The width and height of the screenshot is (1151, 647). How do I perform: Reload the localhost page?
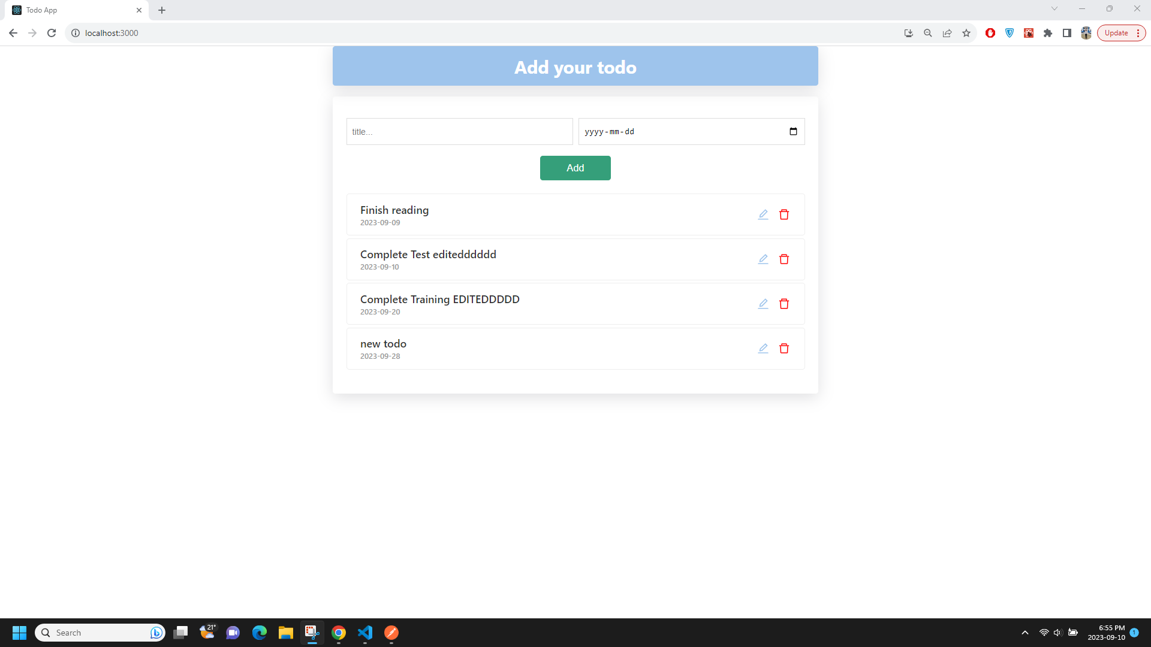click(52, 33)
